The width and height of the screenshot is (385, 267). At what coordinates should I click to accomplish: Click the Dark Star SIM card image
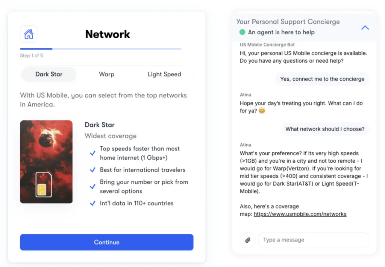pos(46,161)
